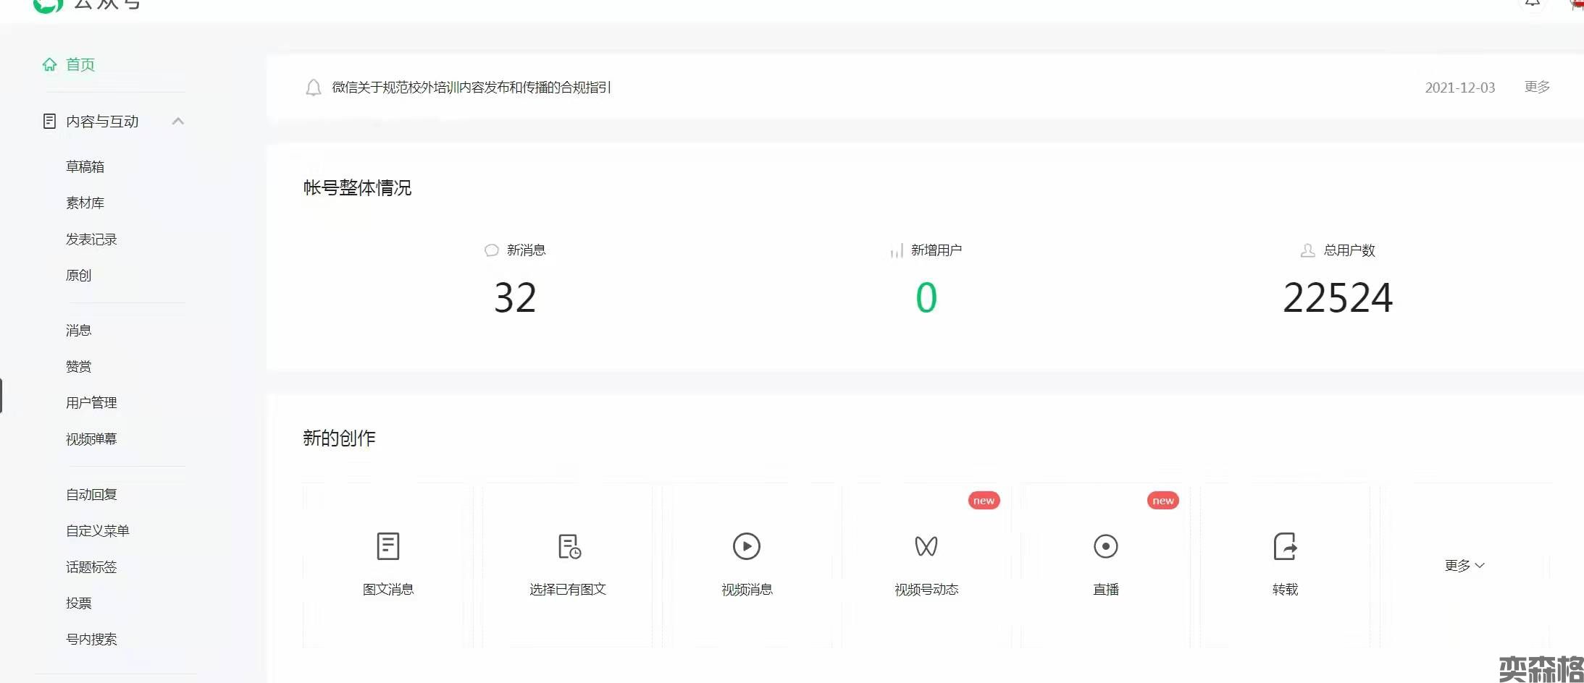Viewport: 1584px width, 683px height.
Task: Click the 视频号动态 butterfly icon
Action: 926,546
